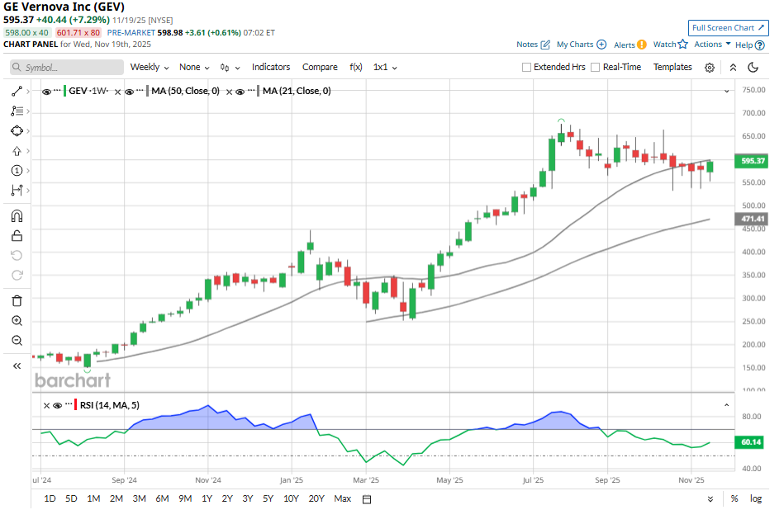Image resolution: width=784 pixels, height=524 pixels.
Task: Toggle the magnet snap mode
Action: point(17,216)
